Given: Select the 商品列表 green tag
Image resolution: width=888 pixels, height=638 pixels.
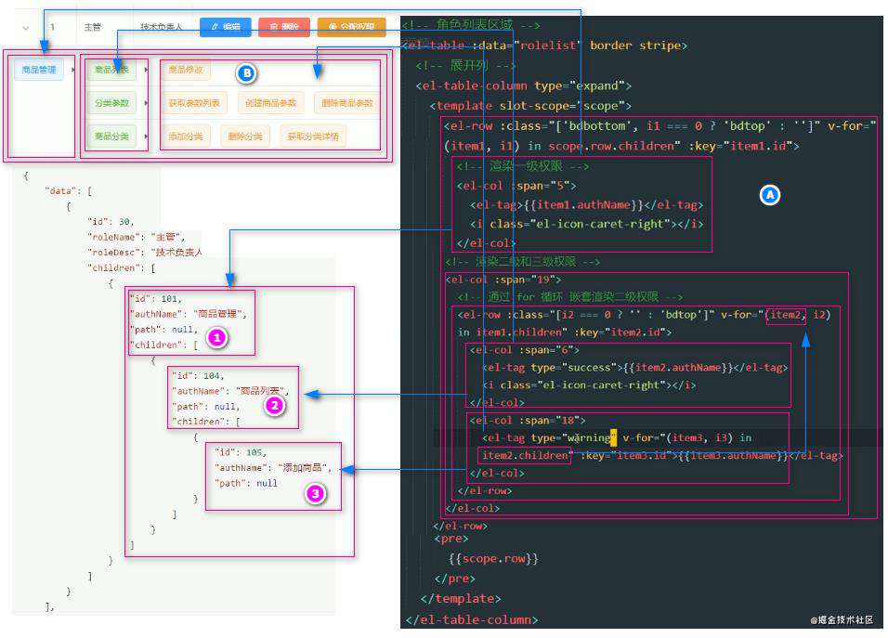Looking at the screenshot, I should (111, 70).
